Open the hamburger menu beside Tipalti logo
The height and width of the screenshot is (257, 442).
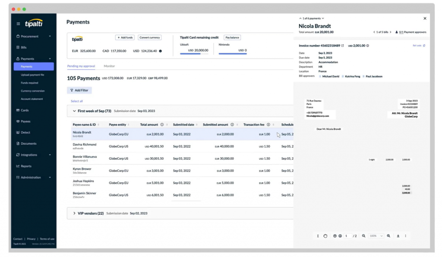(x=18, y=24)
